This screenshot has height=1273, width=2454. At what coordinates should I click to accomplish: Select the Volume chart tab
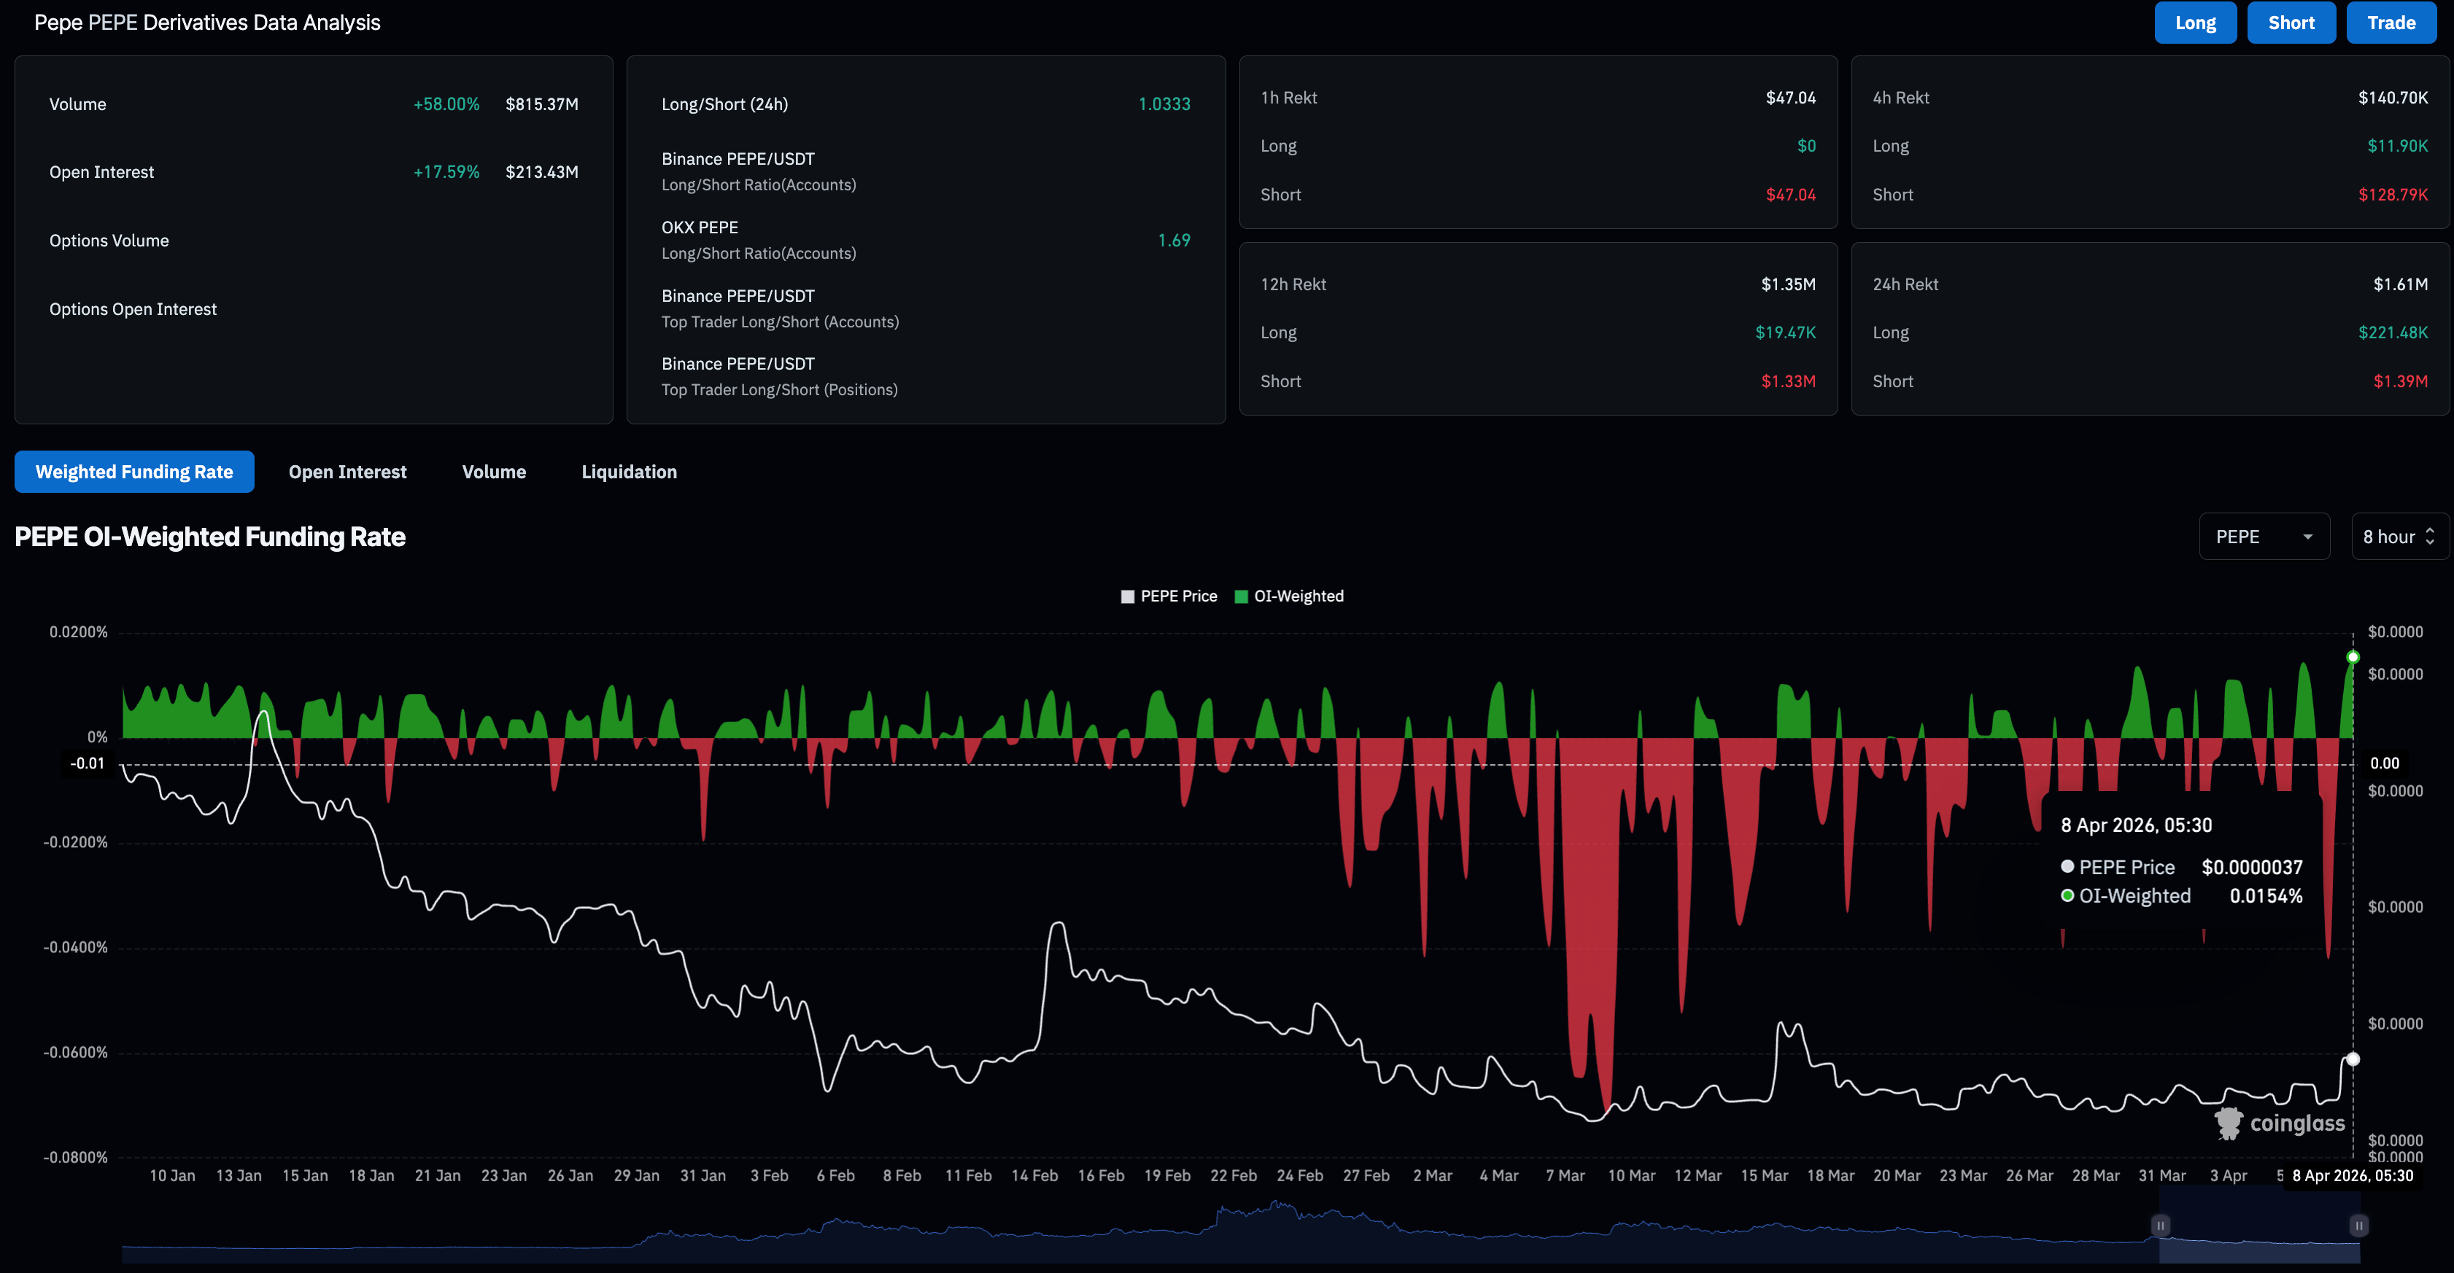coord(493,472)
